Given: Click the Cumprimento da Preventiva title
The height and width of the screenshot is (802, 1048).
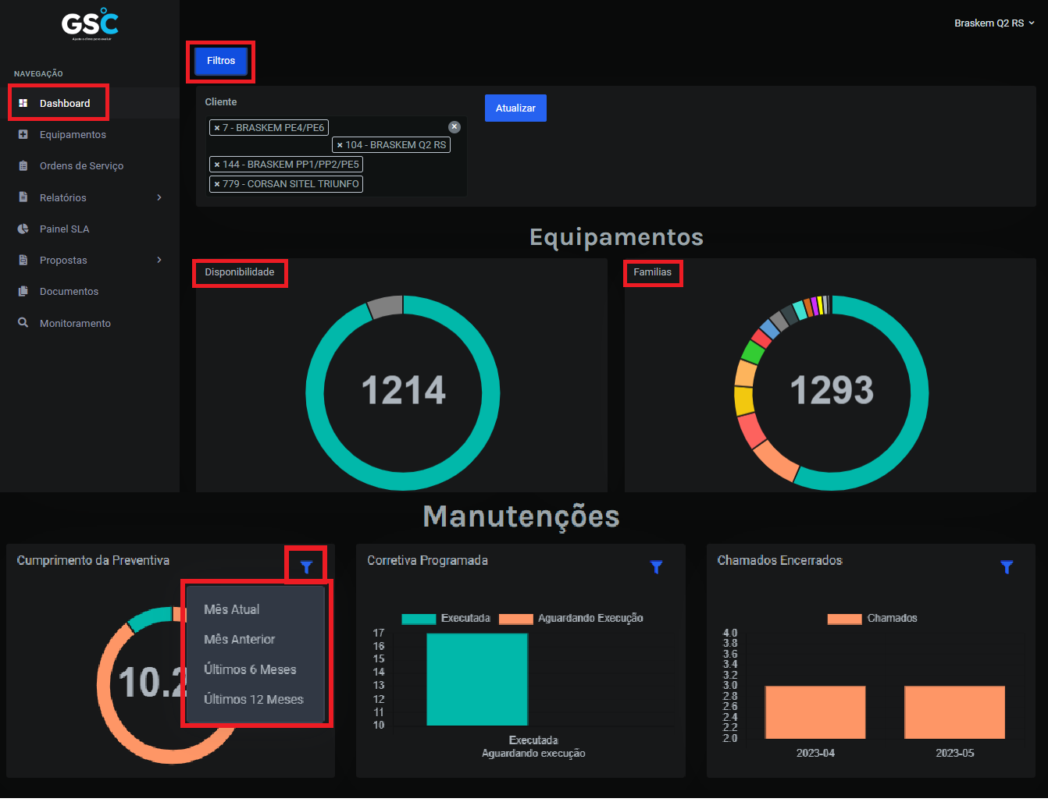Looking at the screenshot, I should click(x=93, y=560).
